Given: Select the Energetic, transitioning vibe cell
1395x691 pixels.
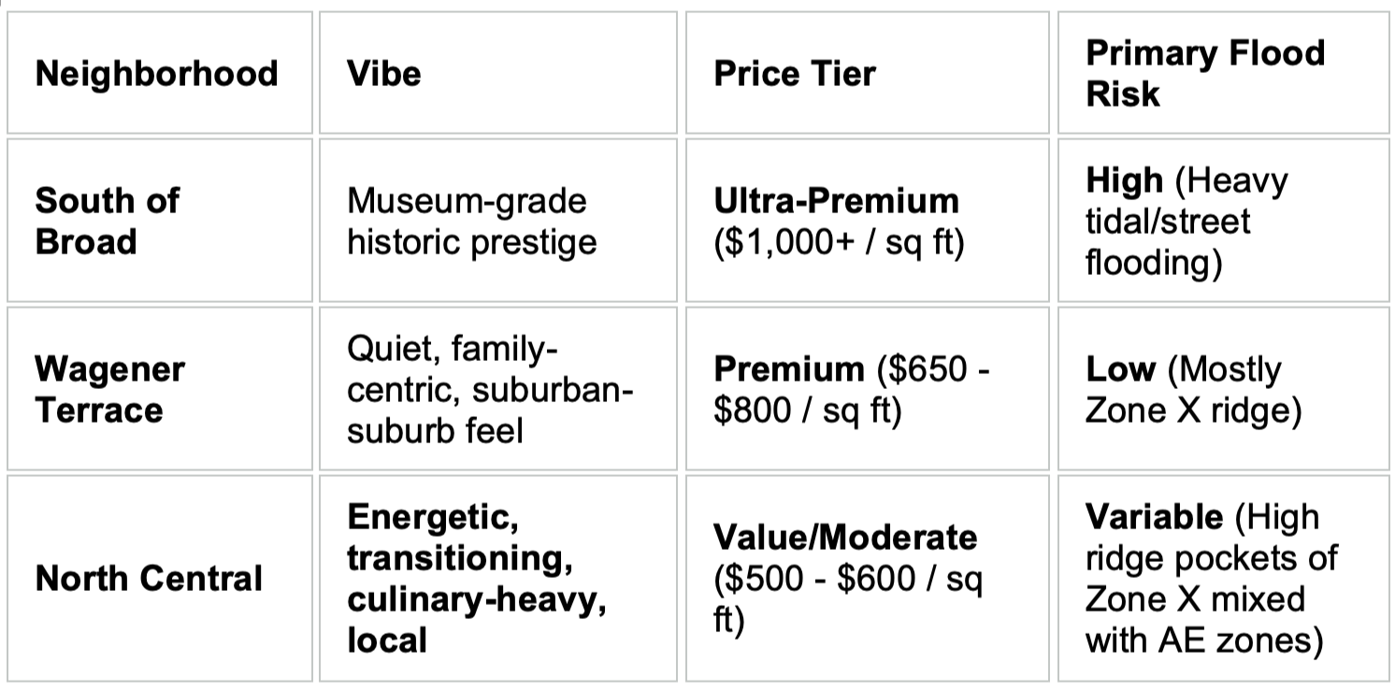Looking at the screenshot, I should click(x=497, y=579).
